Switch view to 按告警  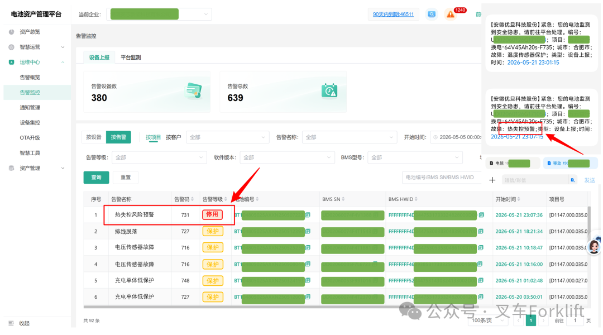click(118, 137)
